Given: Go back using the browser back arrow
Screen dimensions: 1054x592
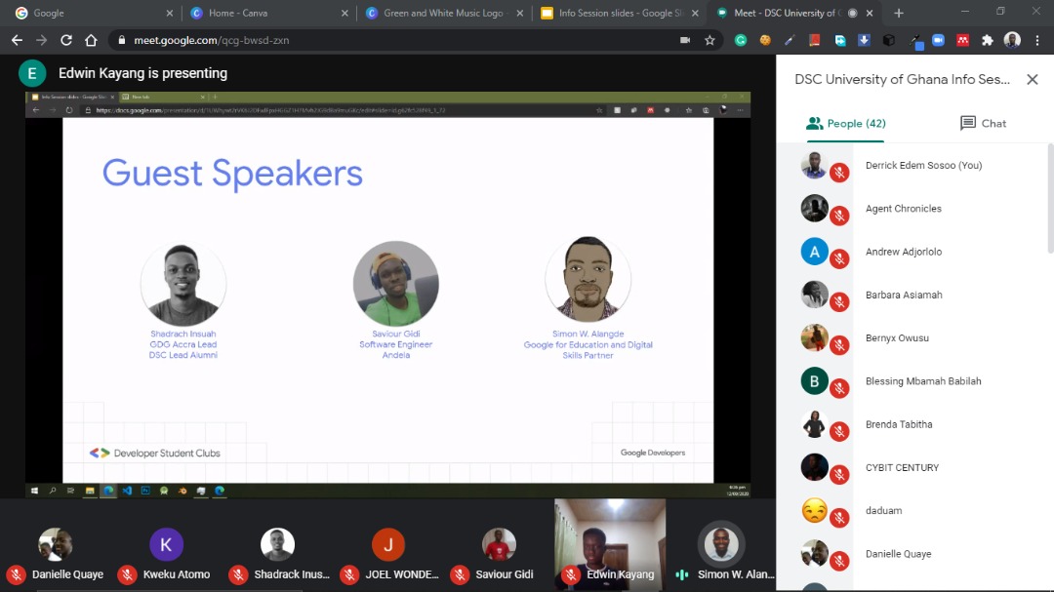Looking at the screenshot, I should tap(17, 40).
